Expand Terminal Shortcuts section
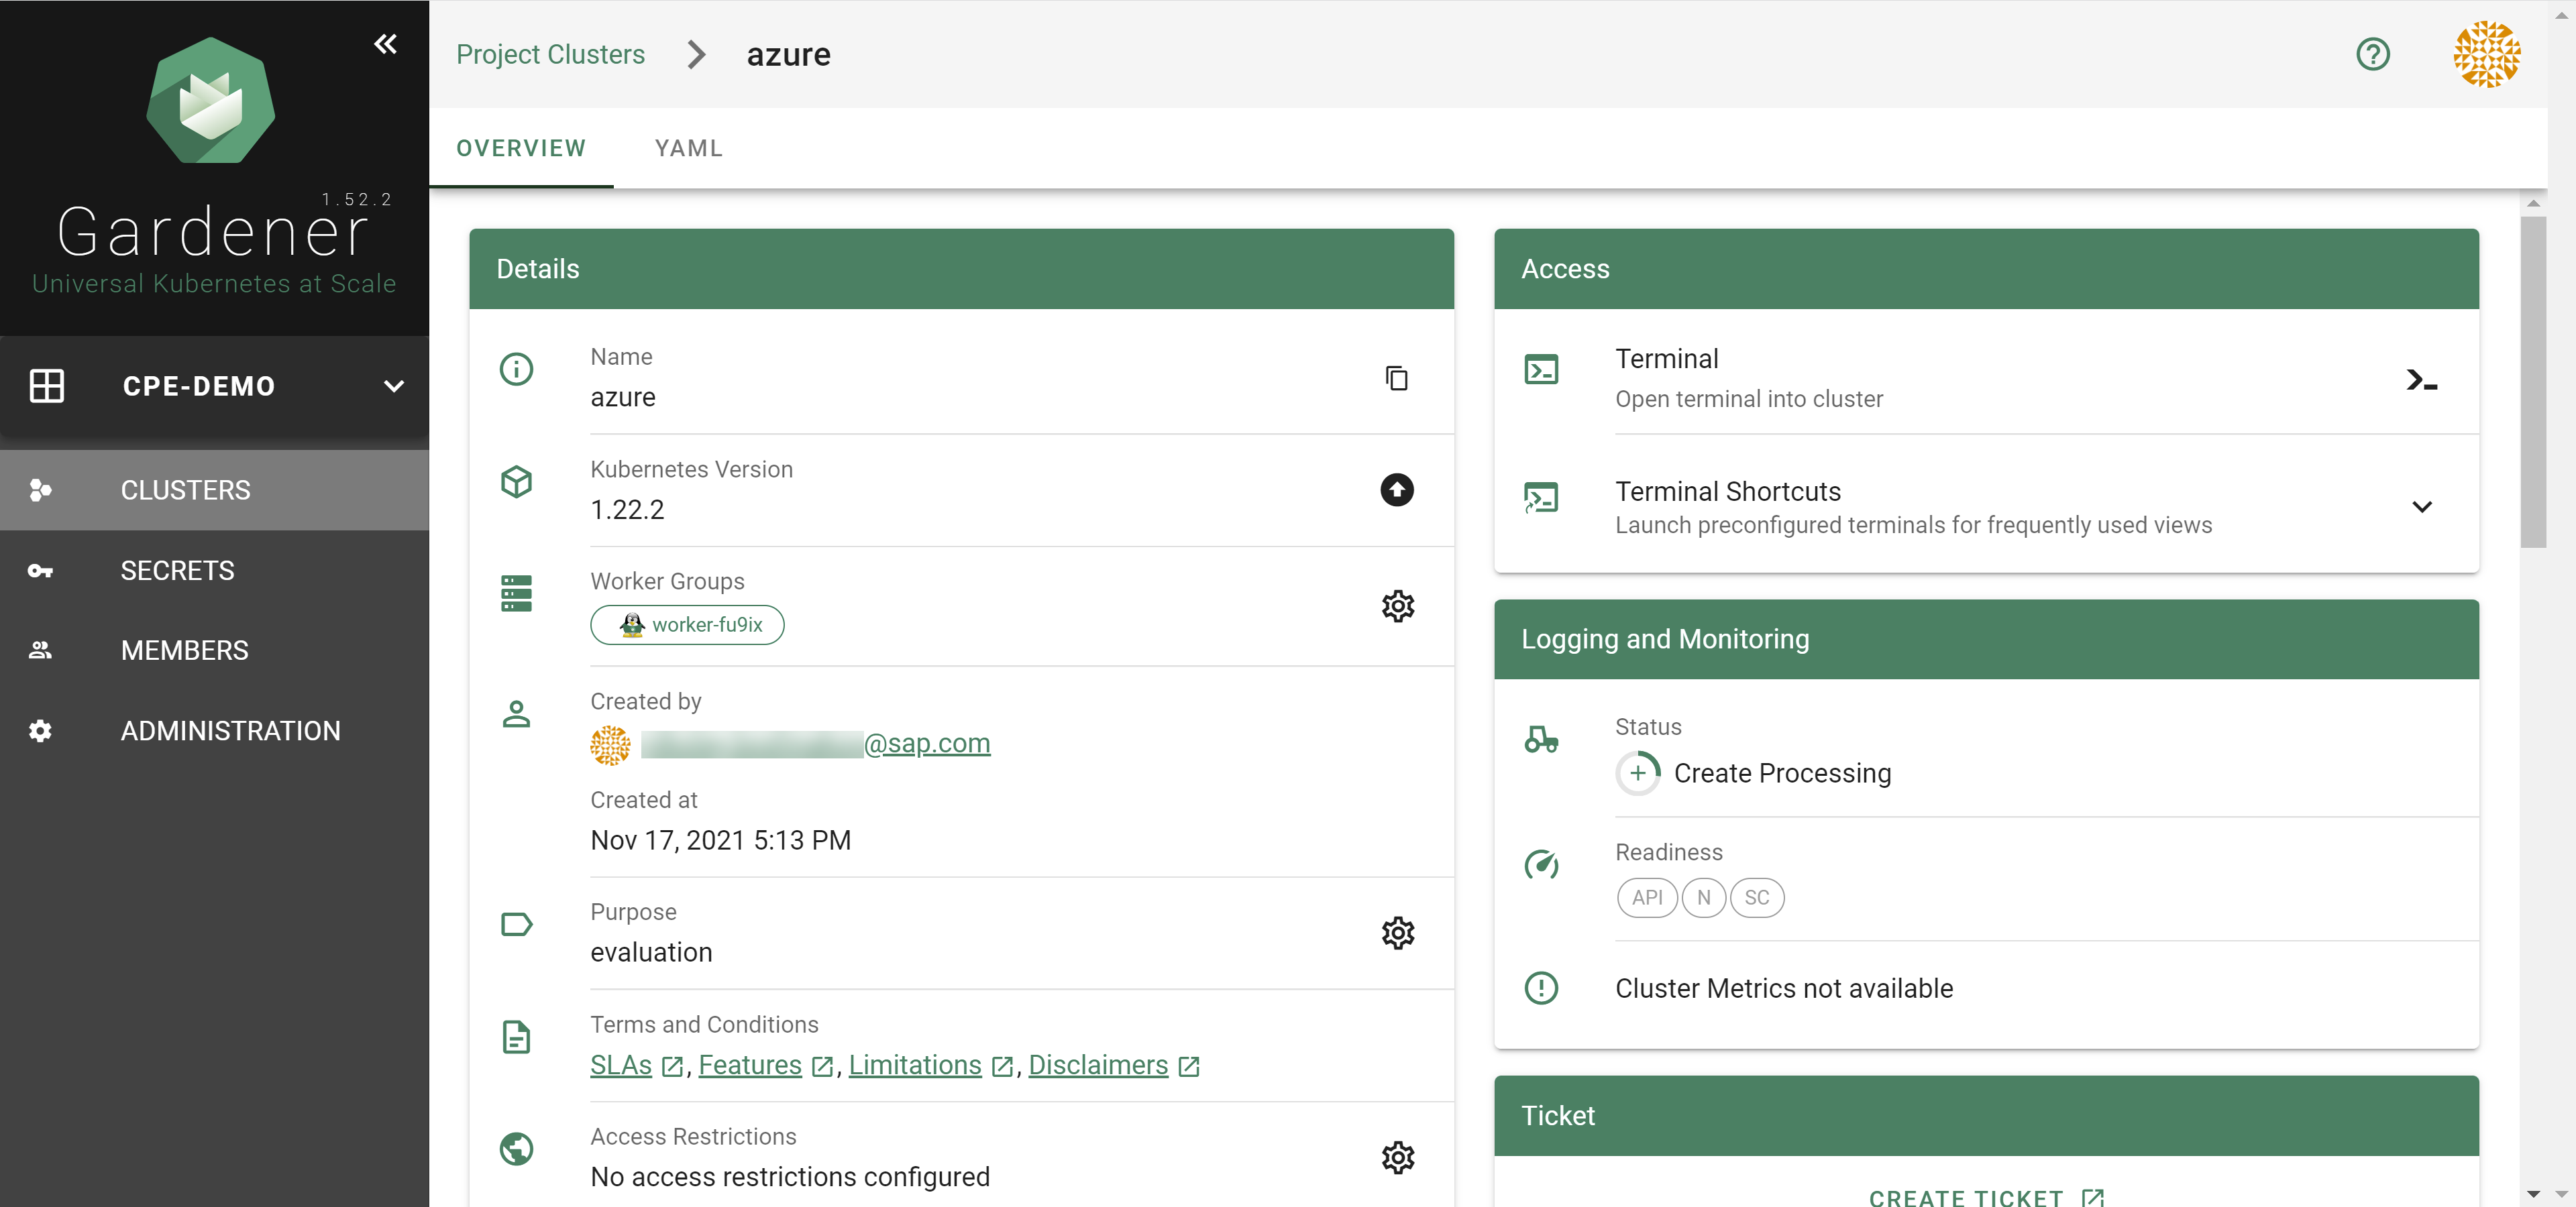The image size is (2576, 1207). pyautogui.click(x=2421, y=506)
